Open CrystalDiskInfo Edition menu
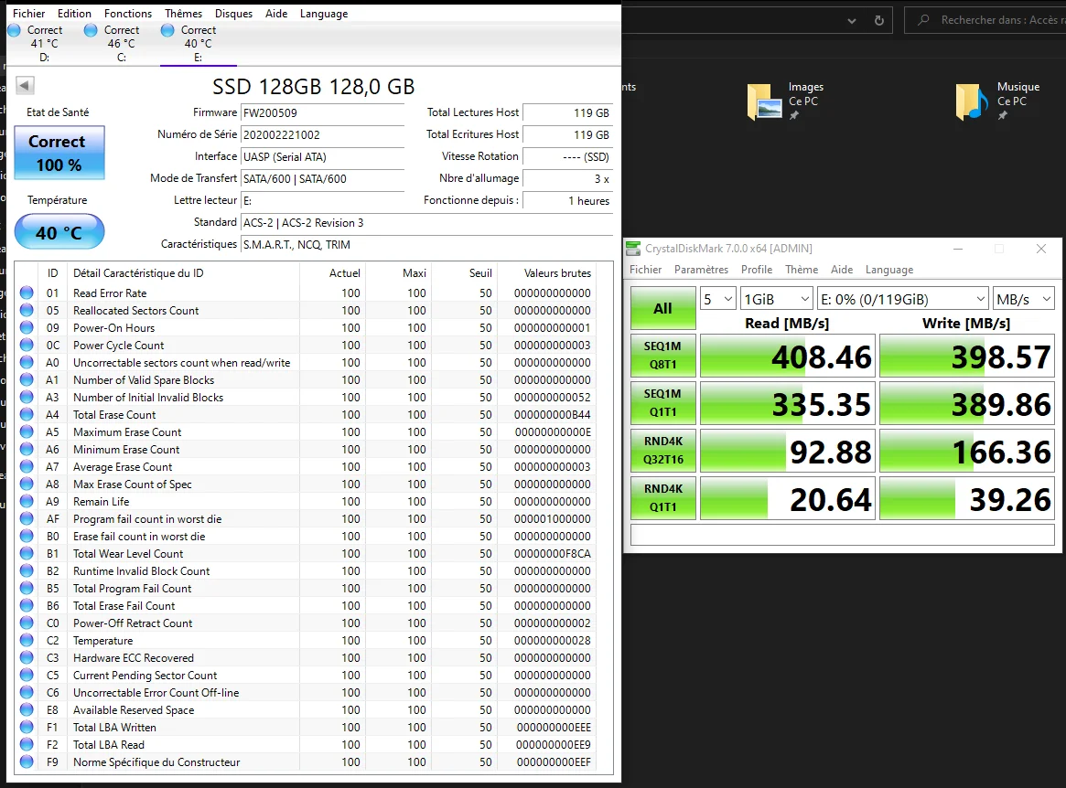This screenshot has width=1066, height=788. [x=74, y=14]
